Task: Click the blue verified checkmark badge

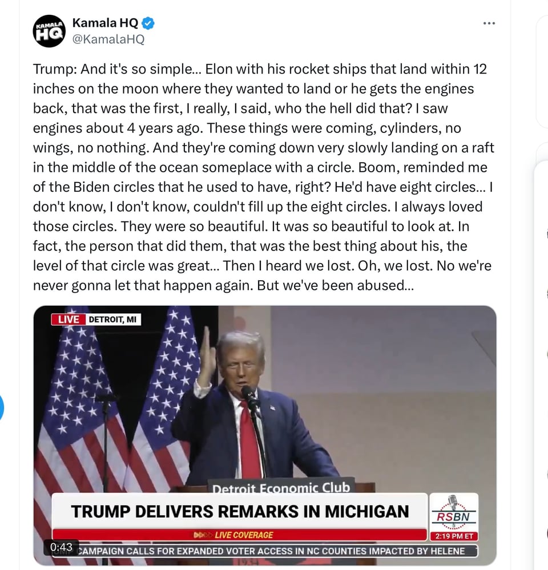Action: pyautogui.click(x=148, y=23)
